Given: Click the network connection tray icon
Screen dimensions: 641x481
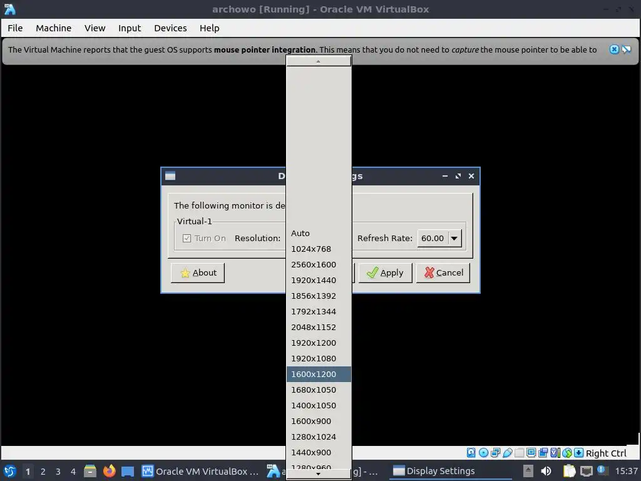Looking at the screenshot, I should pos(586,471).
